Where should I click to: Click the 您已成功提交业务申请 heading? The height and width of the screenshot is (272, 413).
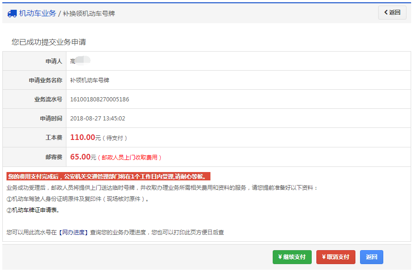click(49, 42)
